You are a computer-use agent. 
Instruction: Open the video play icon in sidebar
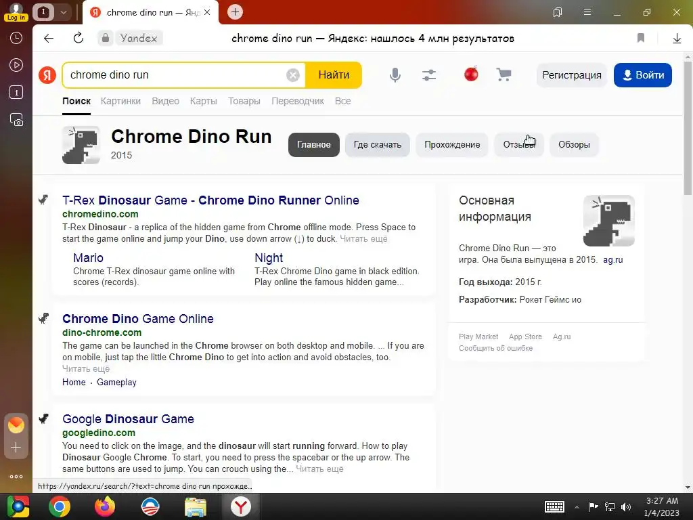pyautogui.click(x=16, y=66)
